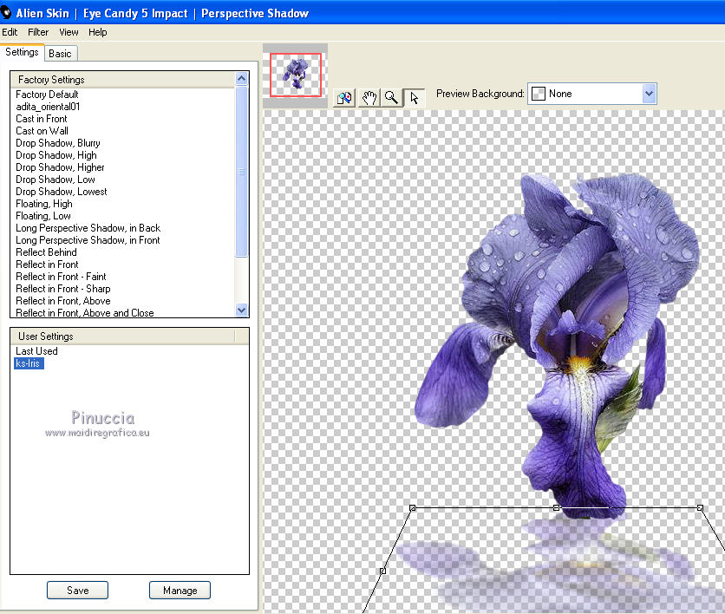
Task: Select the Drop Shadow, Higher preset
Action: (x=60, y=167)
